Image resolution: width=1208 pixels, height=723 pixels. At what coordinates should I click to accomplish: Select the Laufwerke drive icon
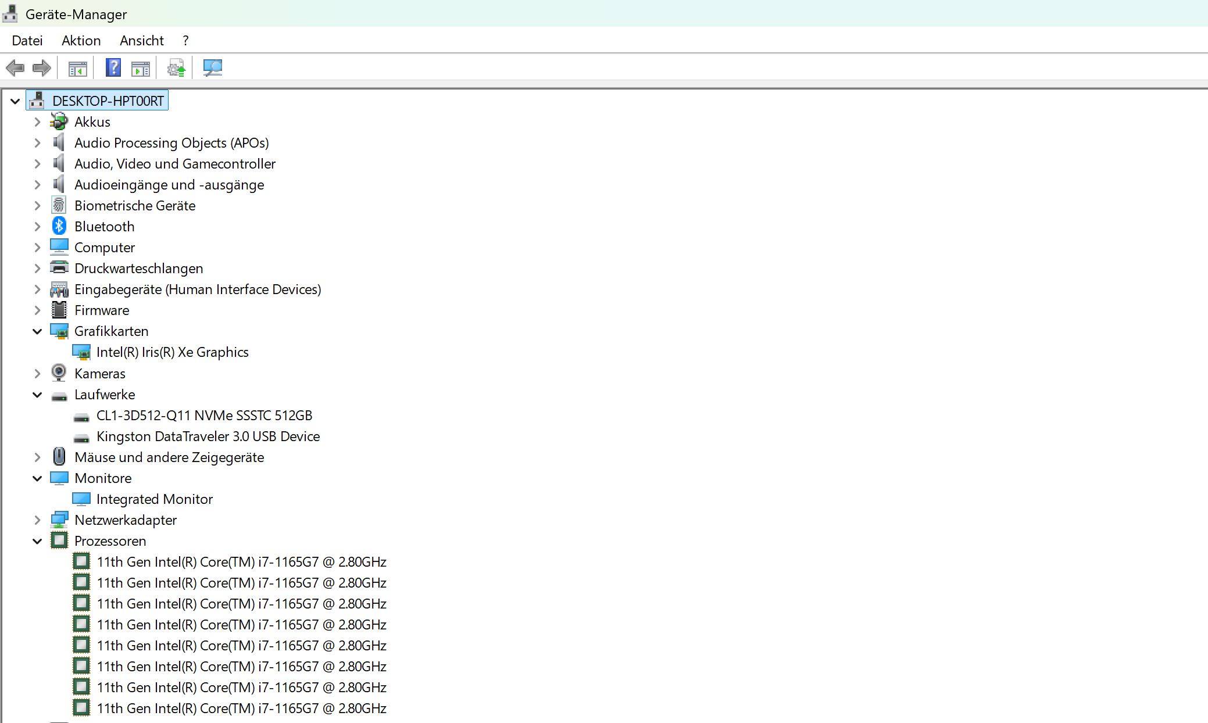point(59,396)
